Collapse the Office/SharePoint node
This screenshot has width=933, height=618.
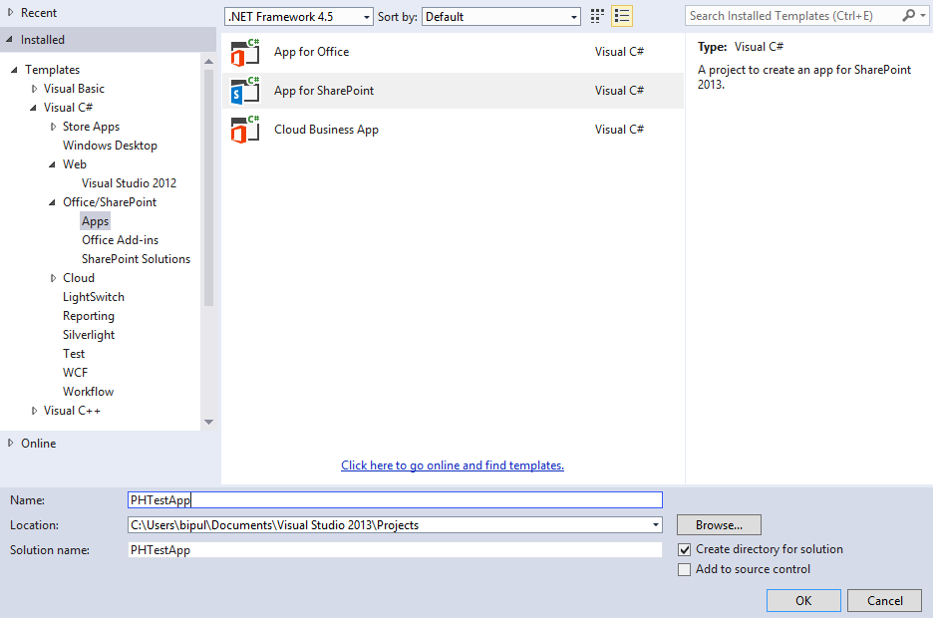click(53, 202)
